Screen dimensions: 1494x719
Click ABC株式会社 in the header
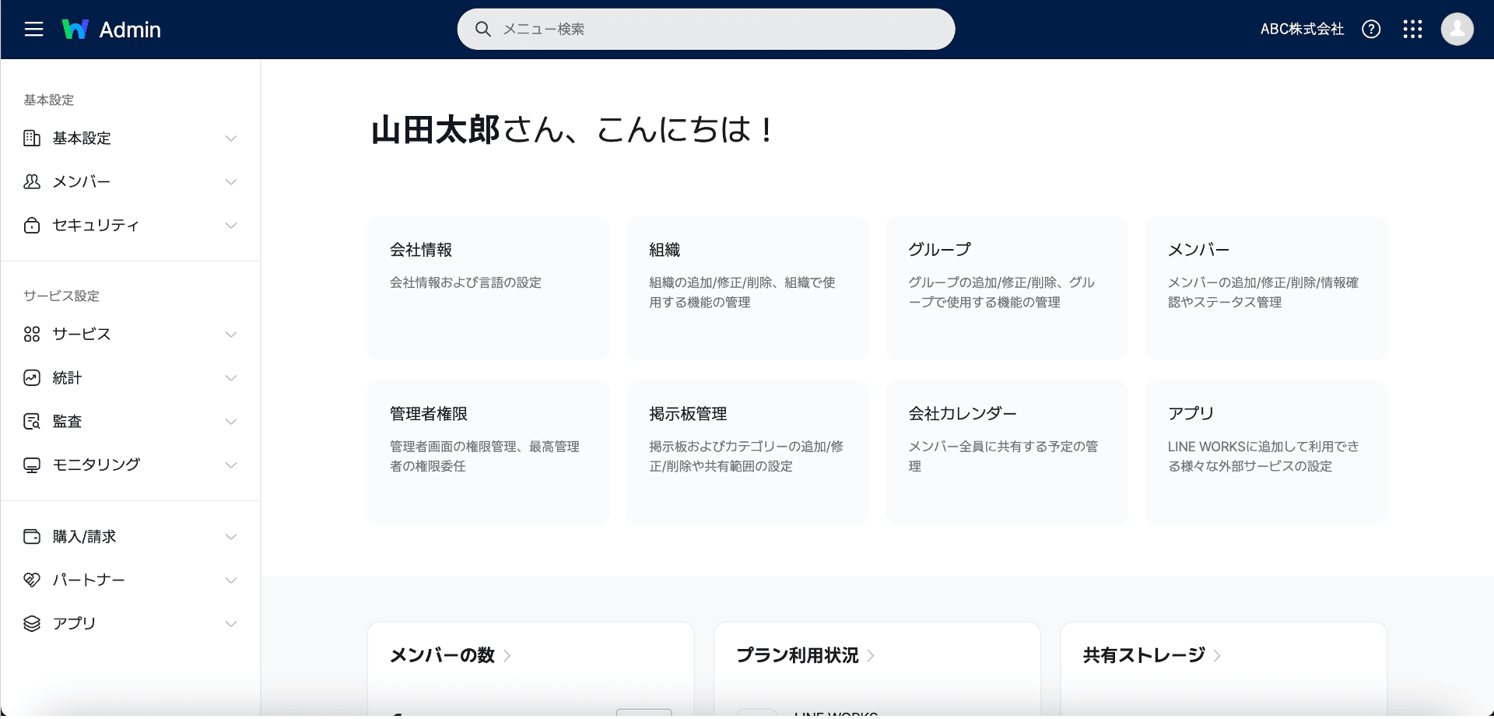pyautogui.click(x=1301, y=29)
